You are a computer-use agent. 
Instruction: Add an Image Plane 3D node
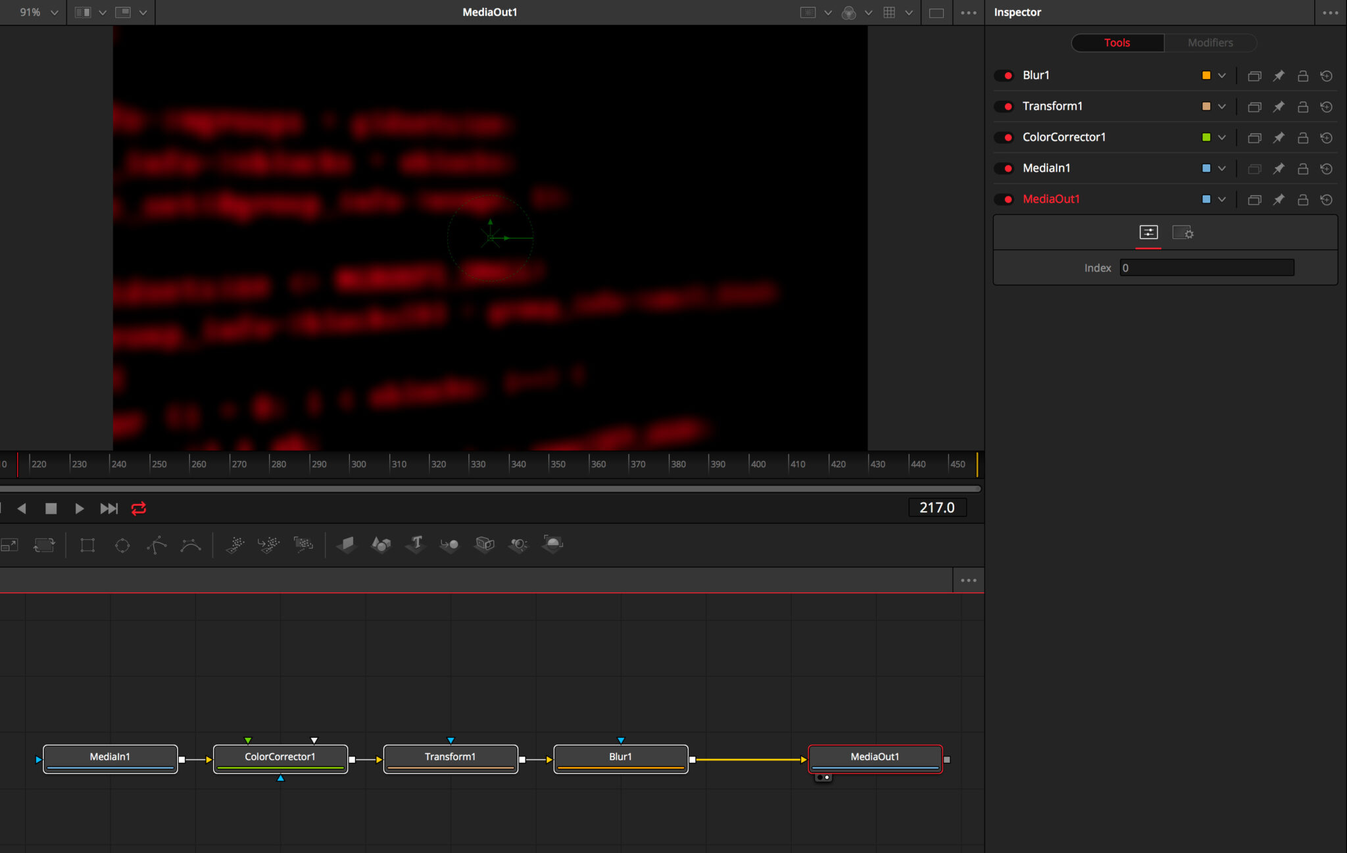pos(347,545)
